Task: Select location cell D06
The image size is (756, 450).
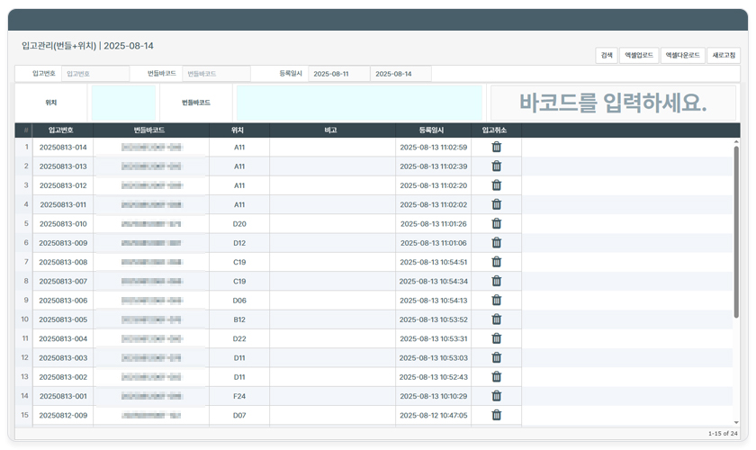Action: pyautogui.click(x=239, y=300)
